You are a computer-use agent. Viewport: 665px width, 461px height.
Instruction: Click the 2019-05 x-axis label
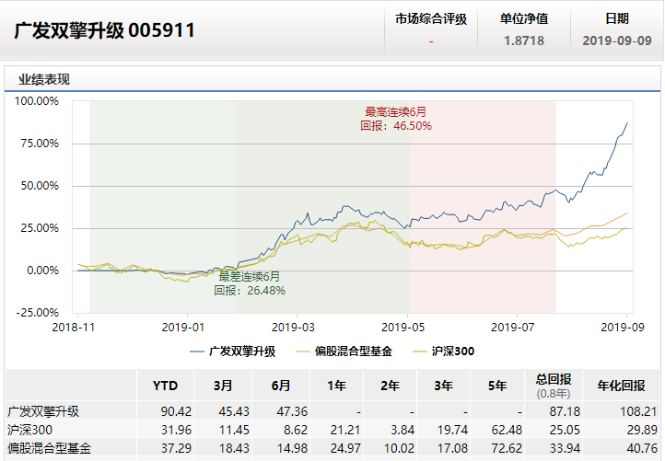pos(402,327)
